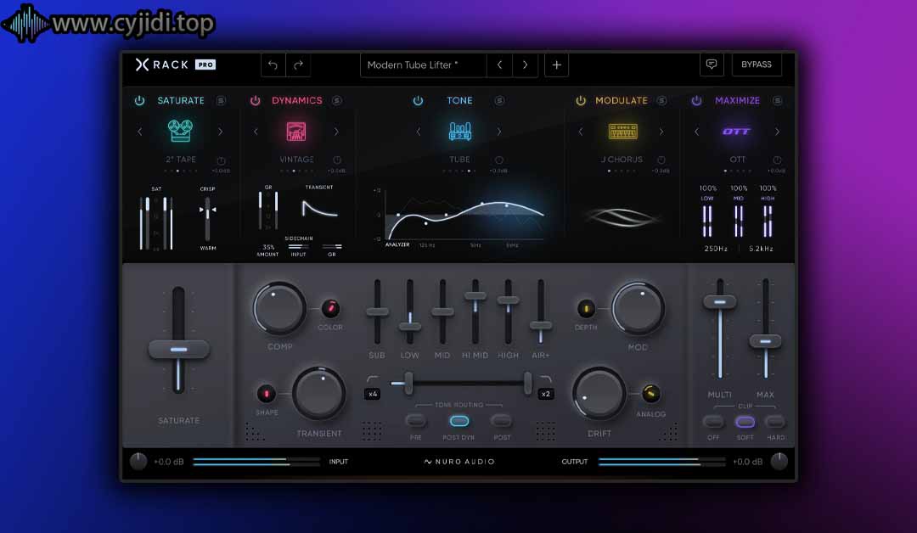The height and width of the screenshot is (533, 917).
Task: Toggle the Dynamics power button
Action: click(x=255, y=100)
